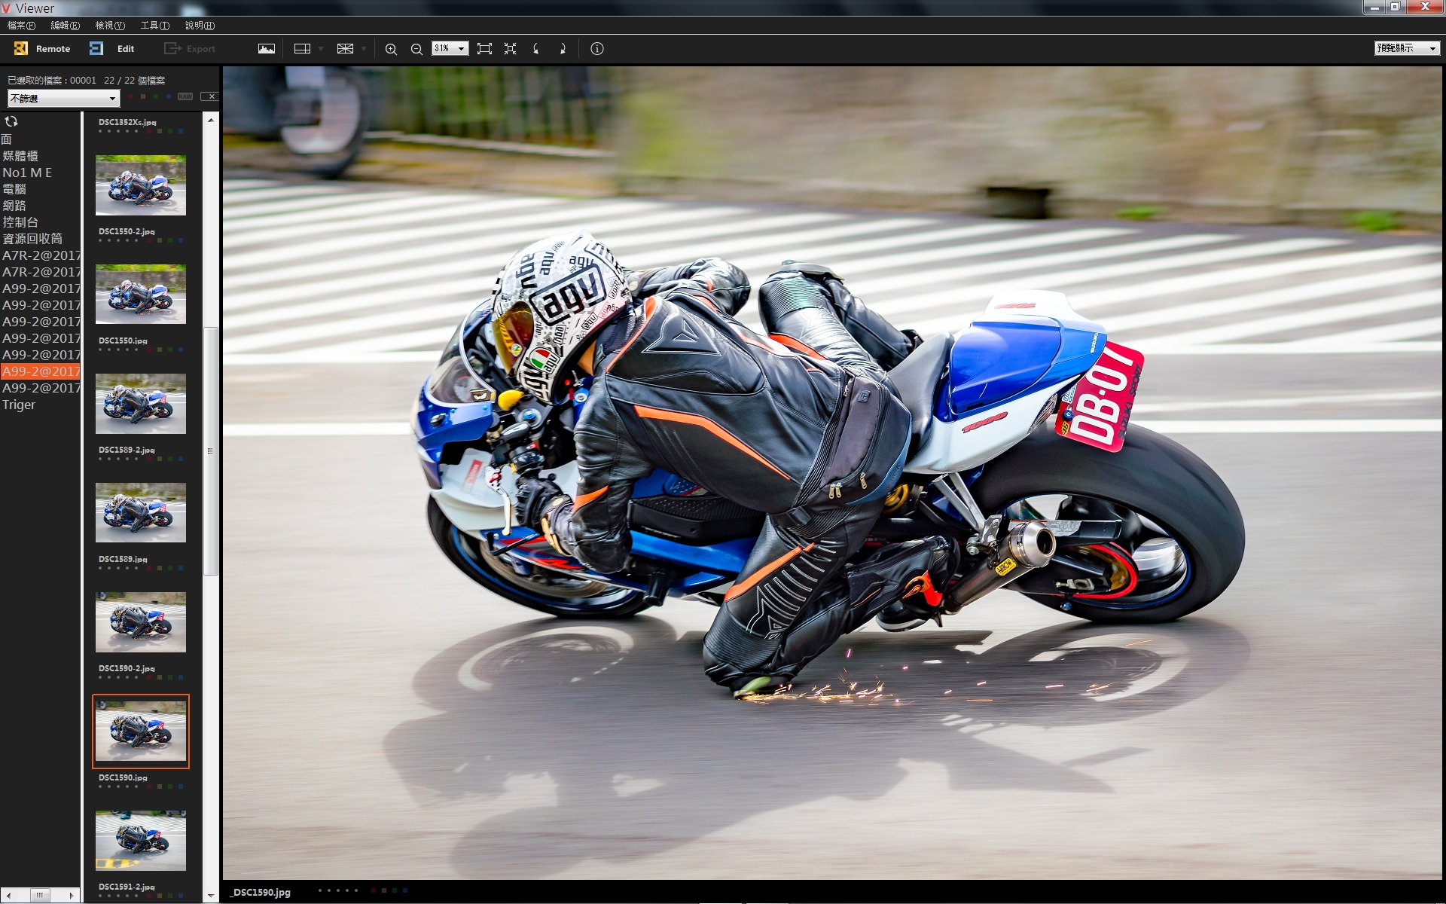Select the DSC1591-2.jpg thumbnail
Screen dimensions: 1446x904
141,841
